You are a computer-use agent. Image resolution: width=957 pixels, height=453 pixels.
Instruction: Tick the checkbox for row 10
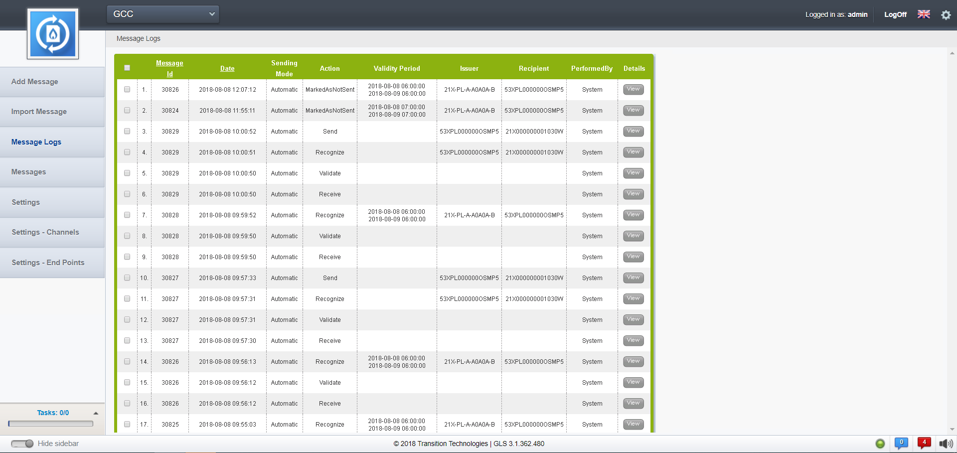127,278
